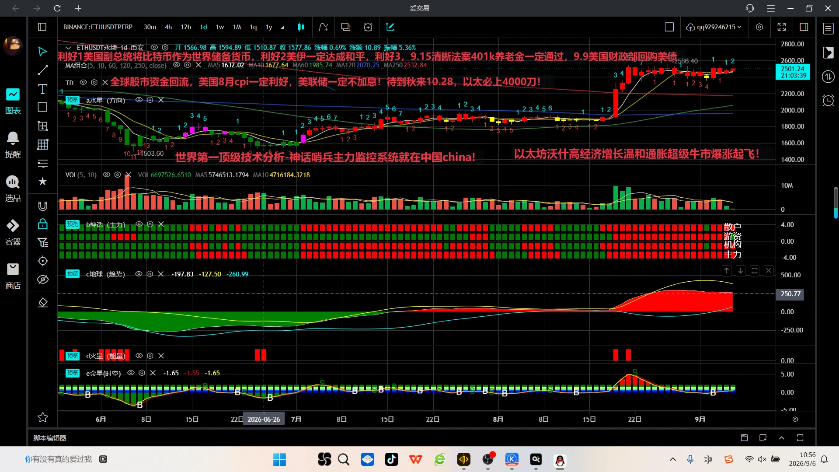Open the time axis settings gear

795,419
